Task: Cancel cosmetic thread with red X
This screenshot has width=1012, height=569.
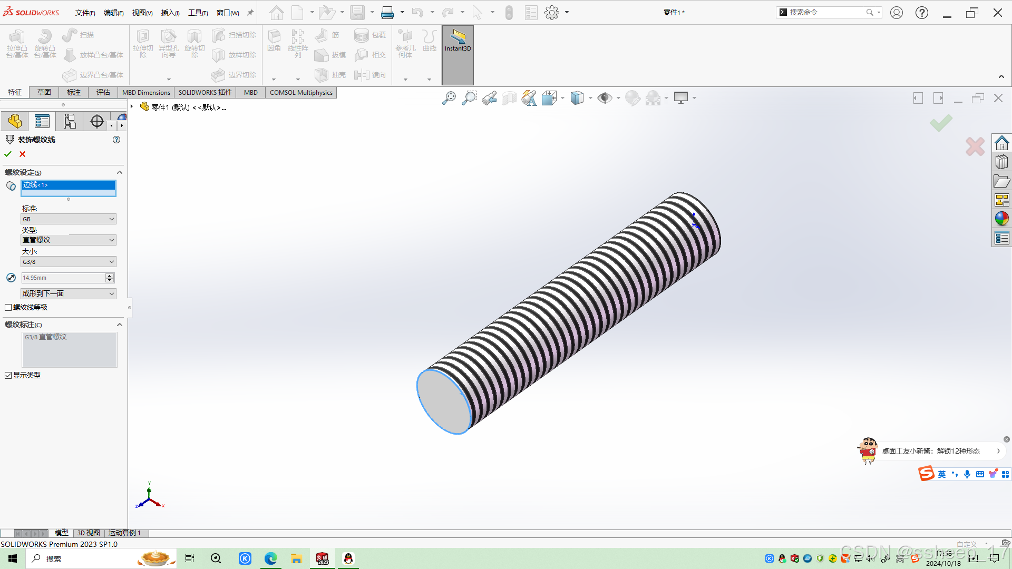Action: point(22,154)
